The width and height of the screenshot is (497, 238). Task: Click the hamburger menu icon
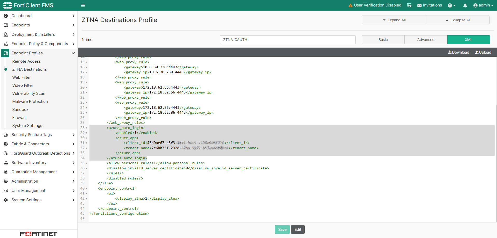click(x=83, y=5)
